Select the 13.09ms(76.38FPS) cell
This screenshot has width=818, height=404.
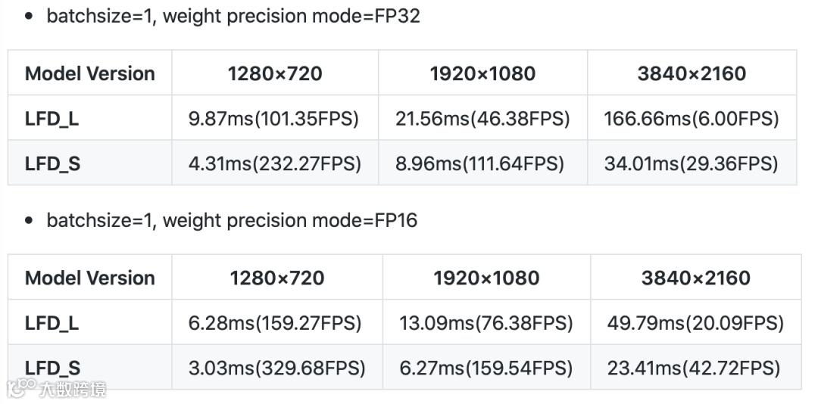point(486,323)
